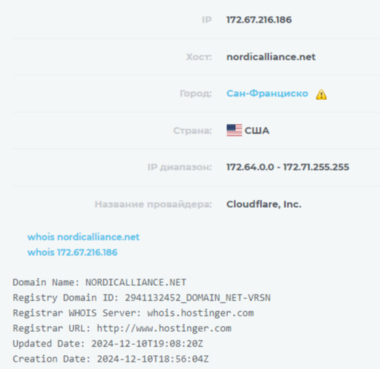
Task: Click the Хост: label
Action: point(199,57)
